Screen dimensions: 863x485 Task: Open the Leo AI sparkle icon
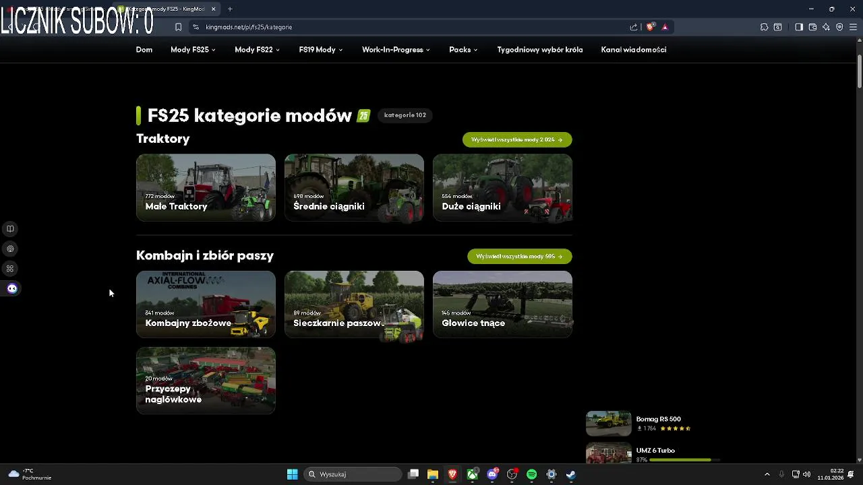tap(826, 27)
